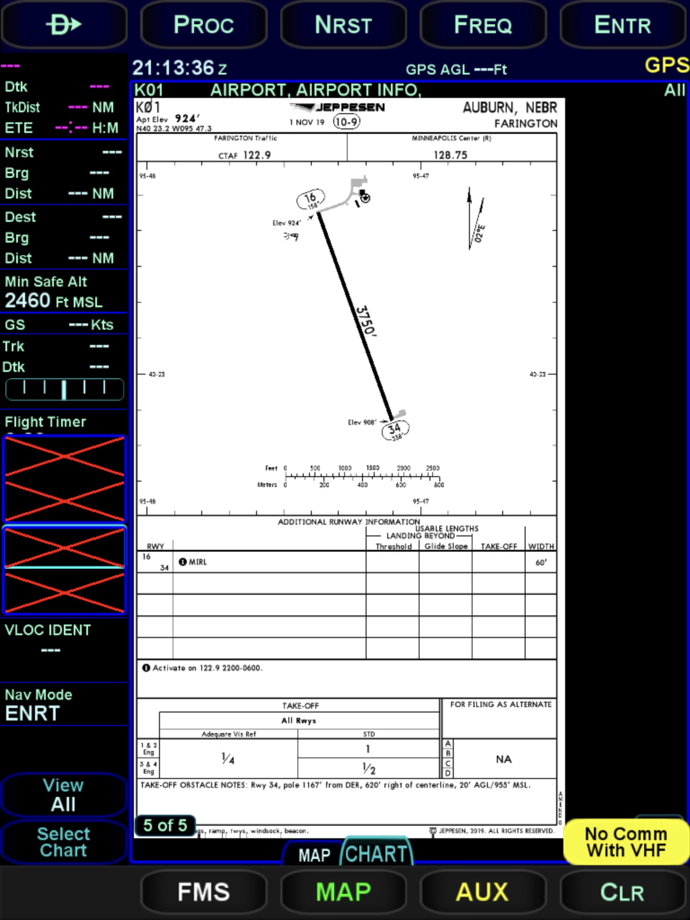
Task: Open the FMS page group
Action: [203, 892]
